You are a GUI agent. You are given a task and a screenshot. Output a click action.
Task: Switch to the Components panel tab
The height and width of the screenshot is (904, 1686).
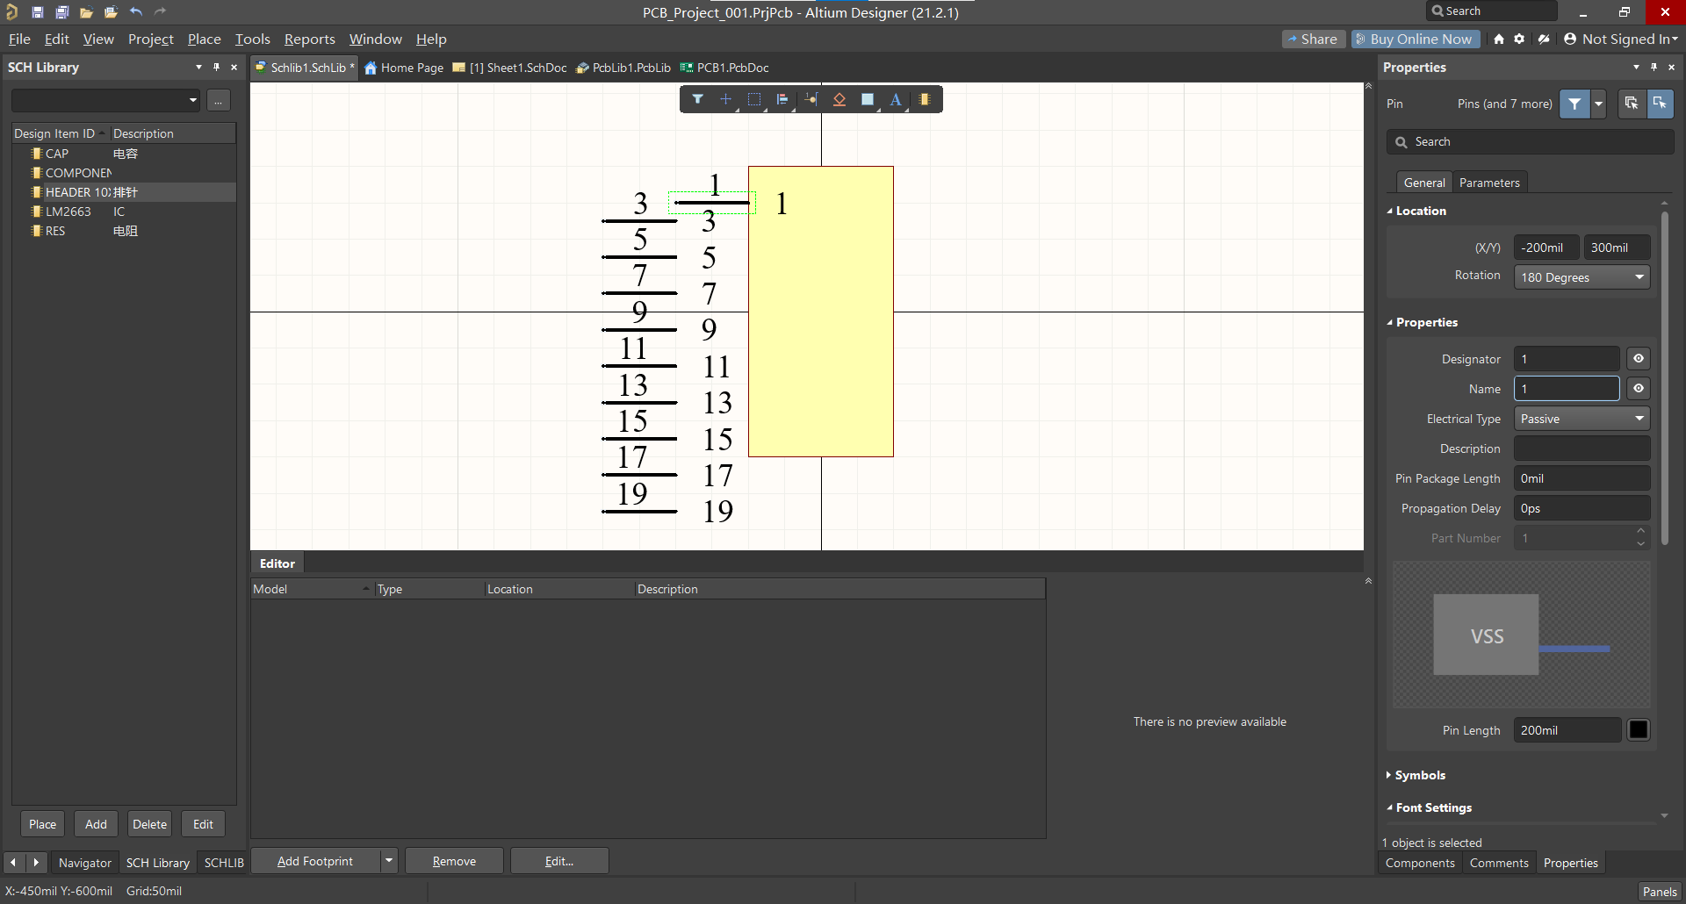coord(1420,863)
